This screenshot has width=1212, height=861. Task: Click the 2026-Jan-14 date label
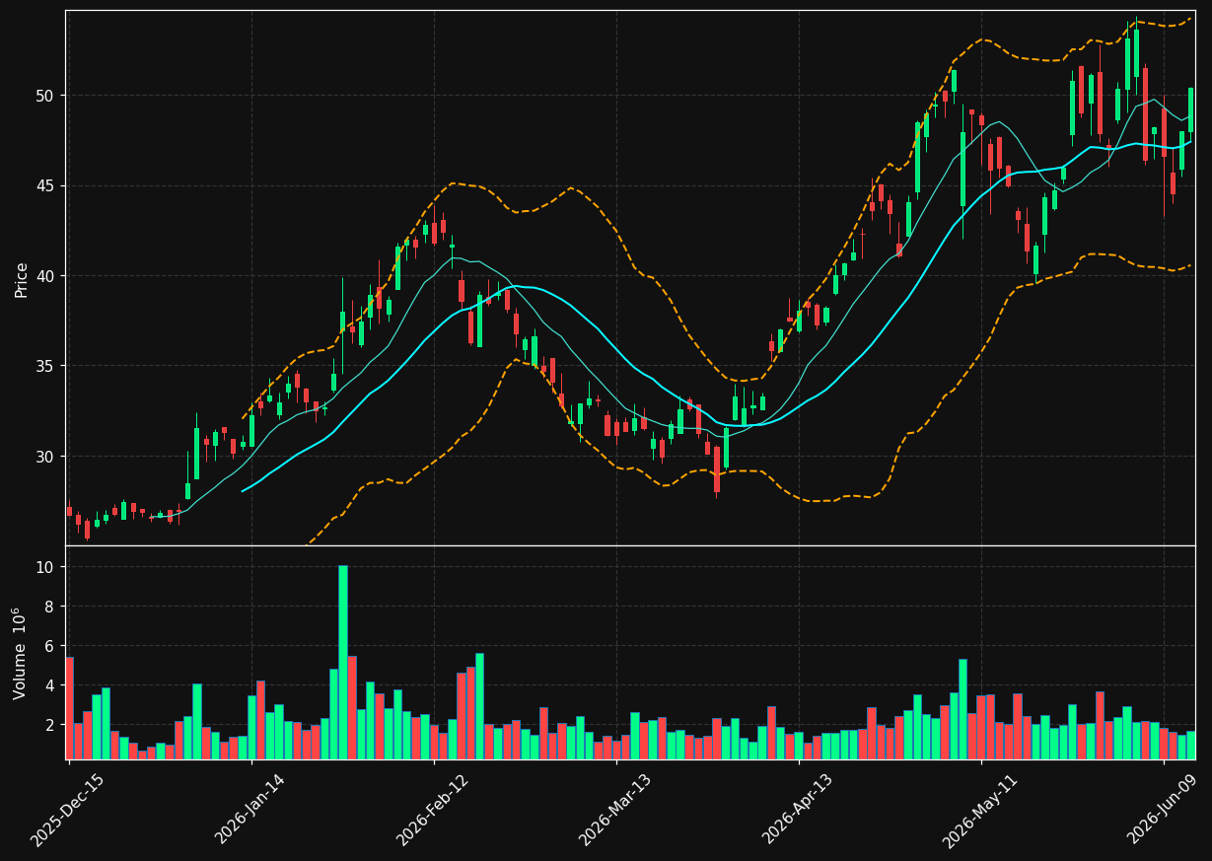250,811
